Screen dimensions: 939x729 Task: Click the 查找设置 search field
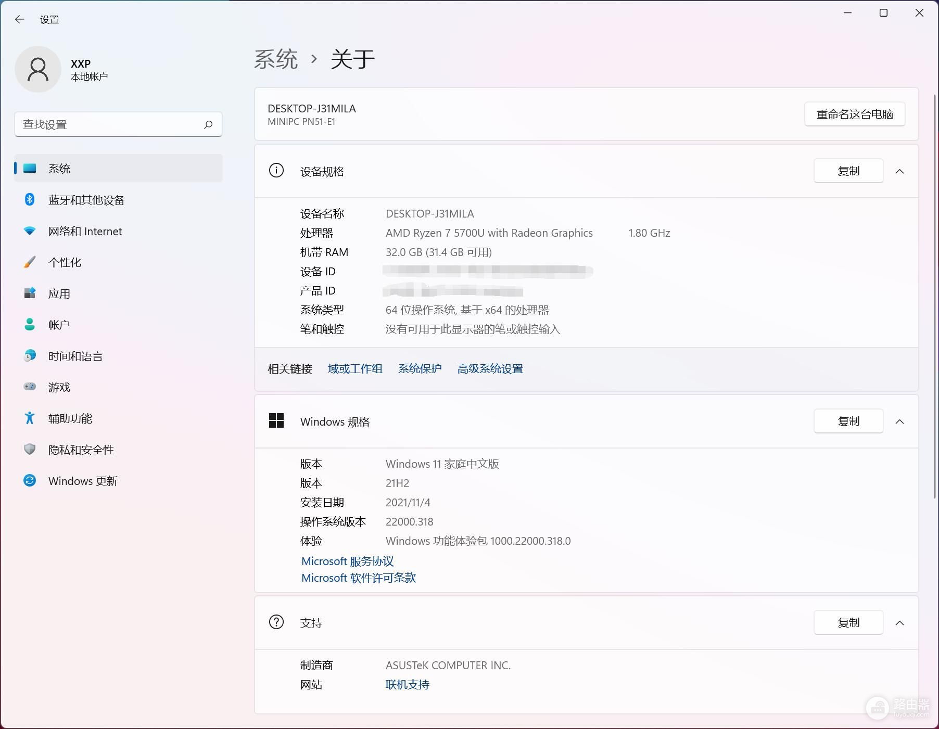coord(118,124)
